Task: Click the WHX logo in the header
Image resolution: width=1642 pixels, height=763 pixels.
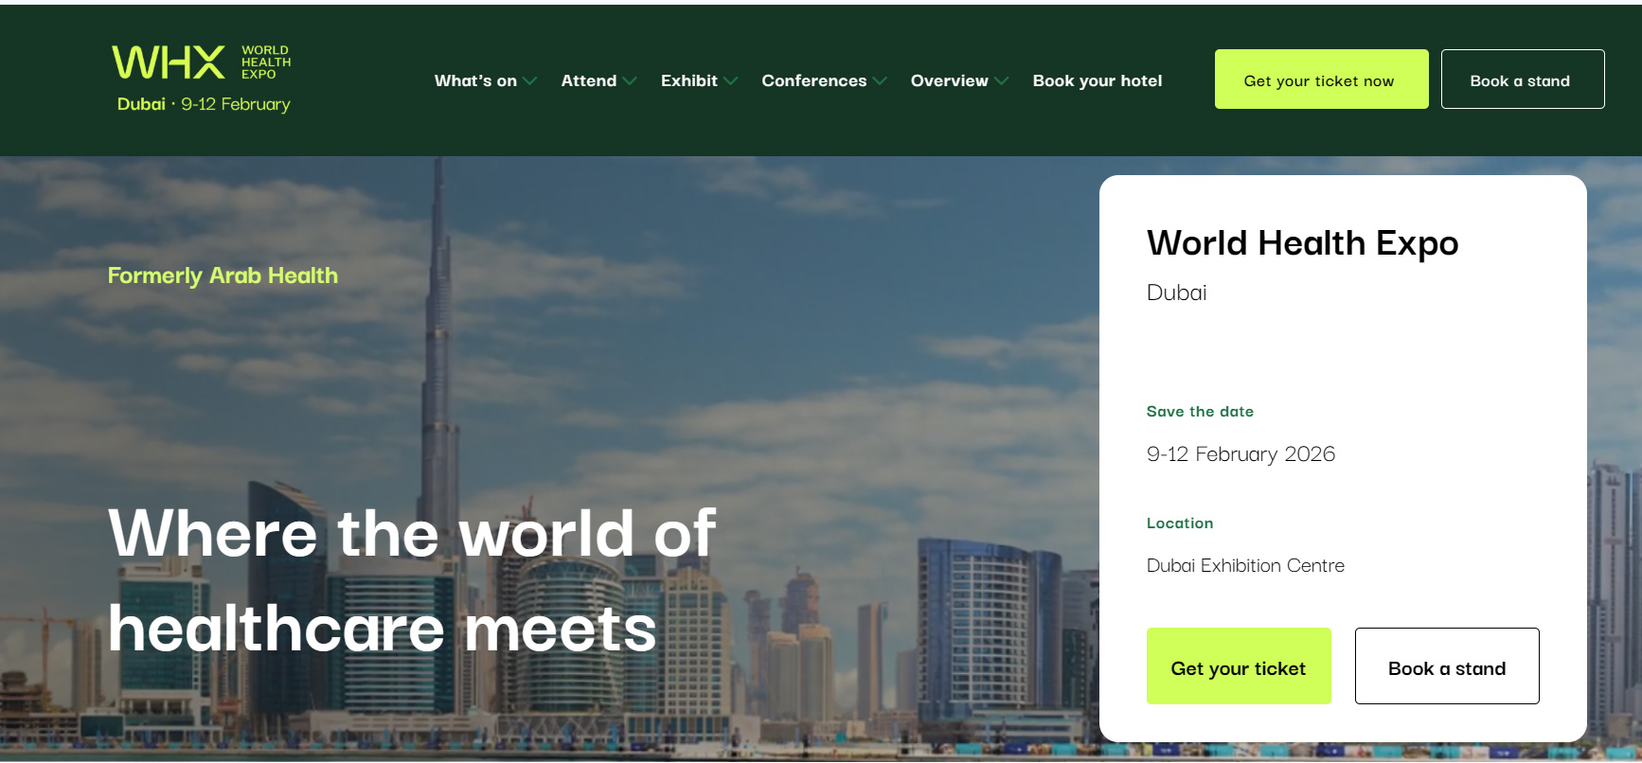Action: point(169,62)
